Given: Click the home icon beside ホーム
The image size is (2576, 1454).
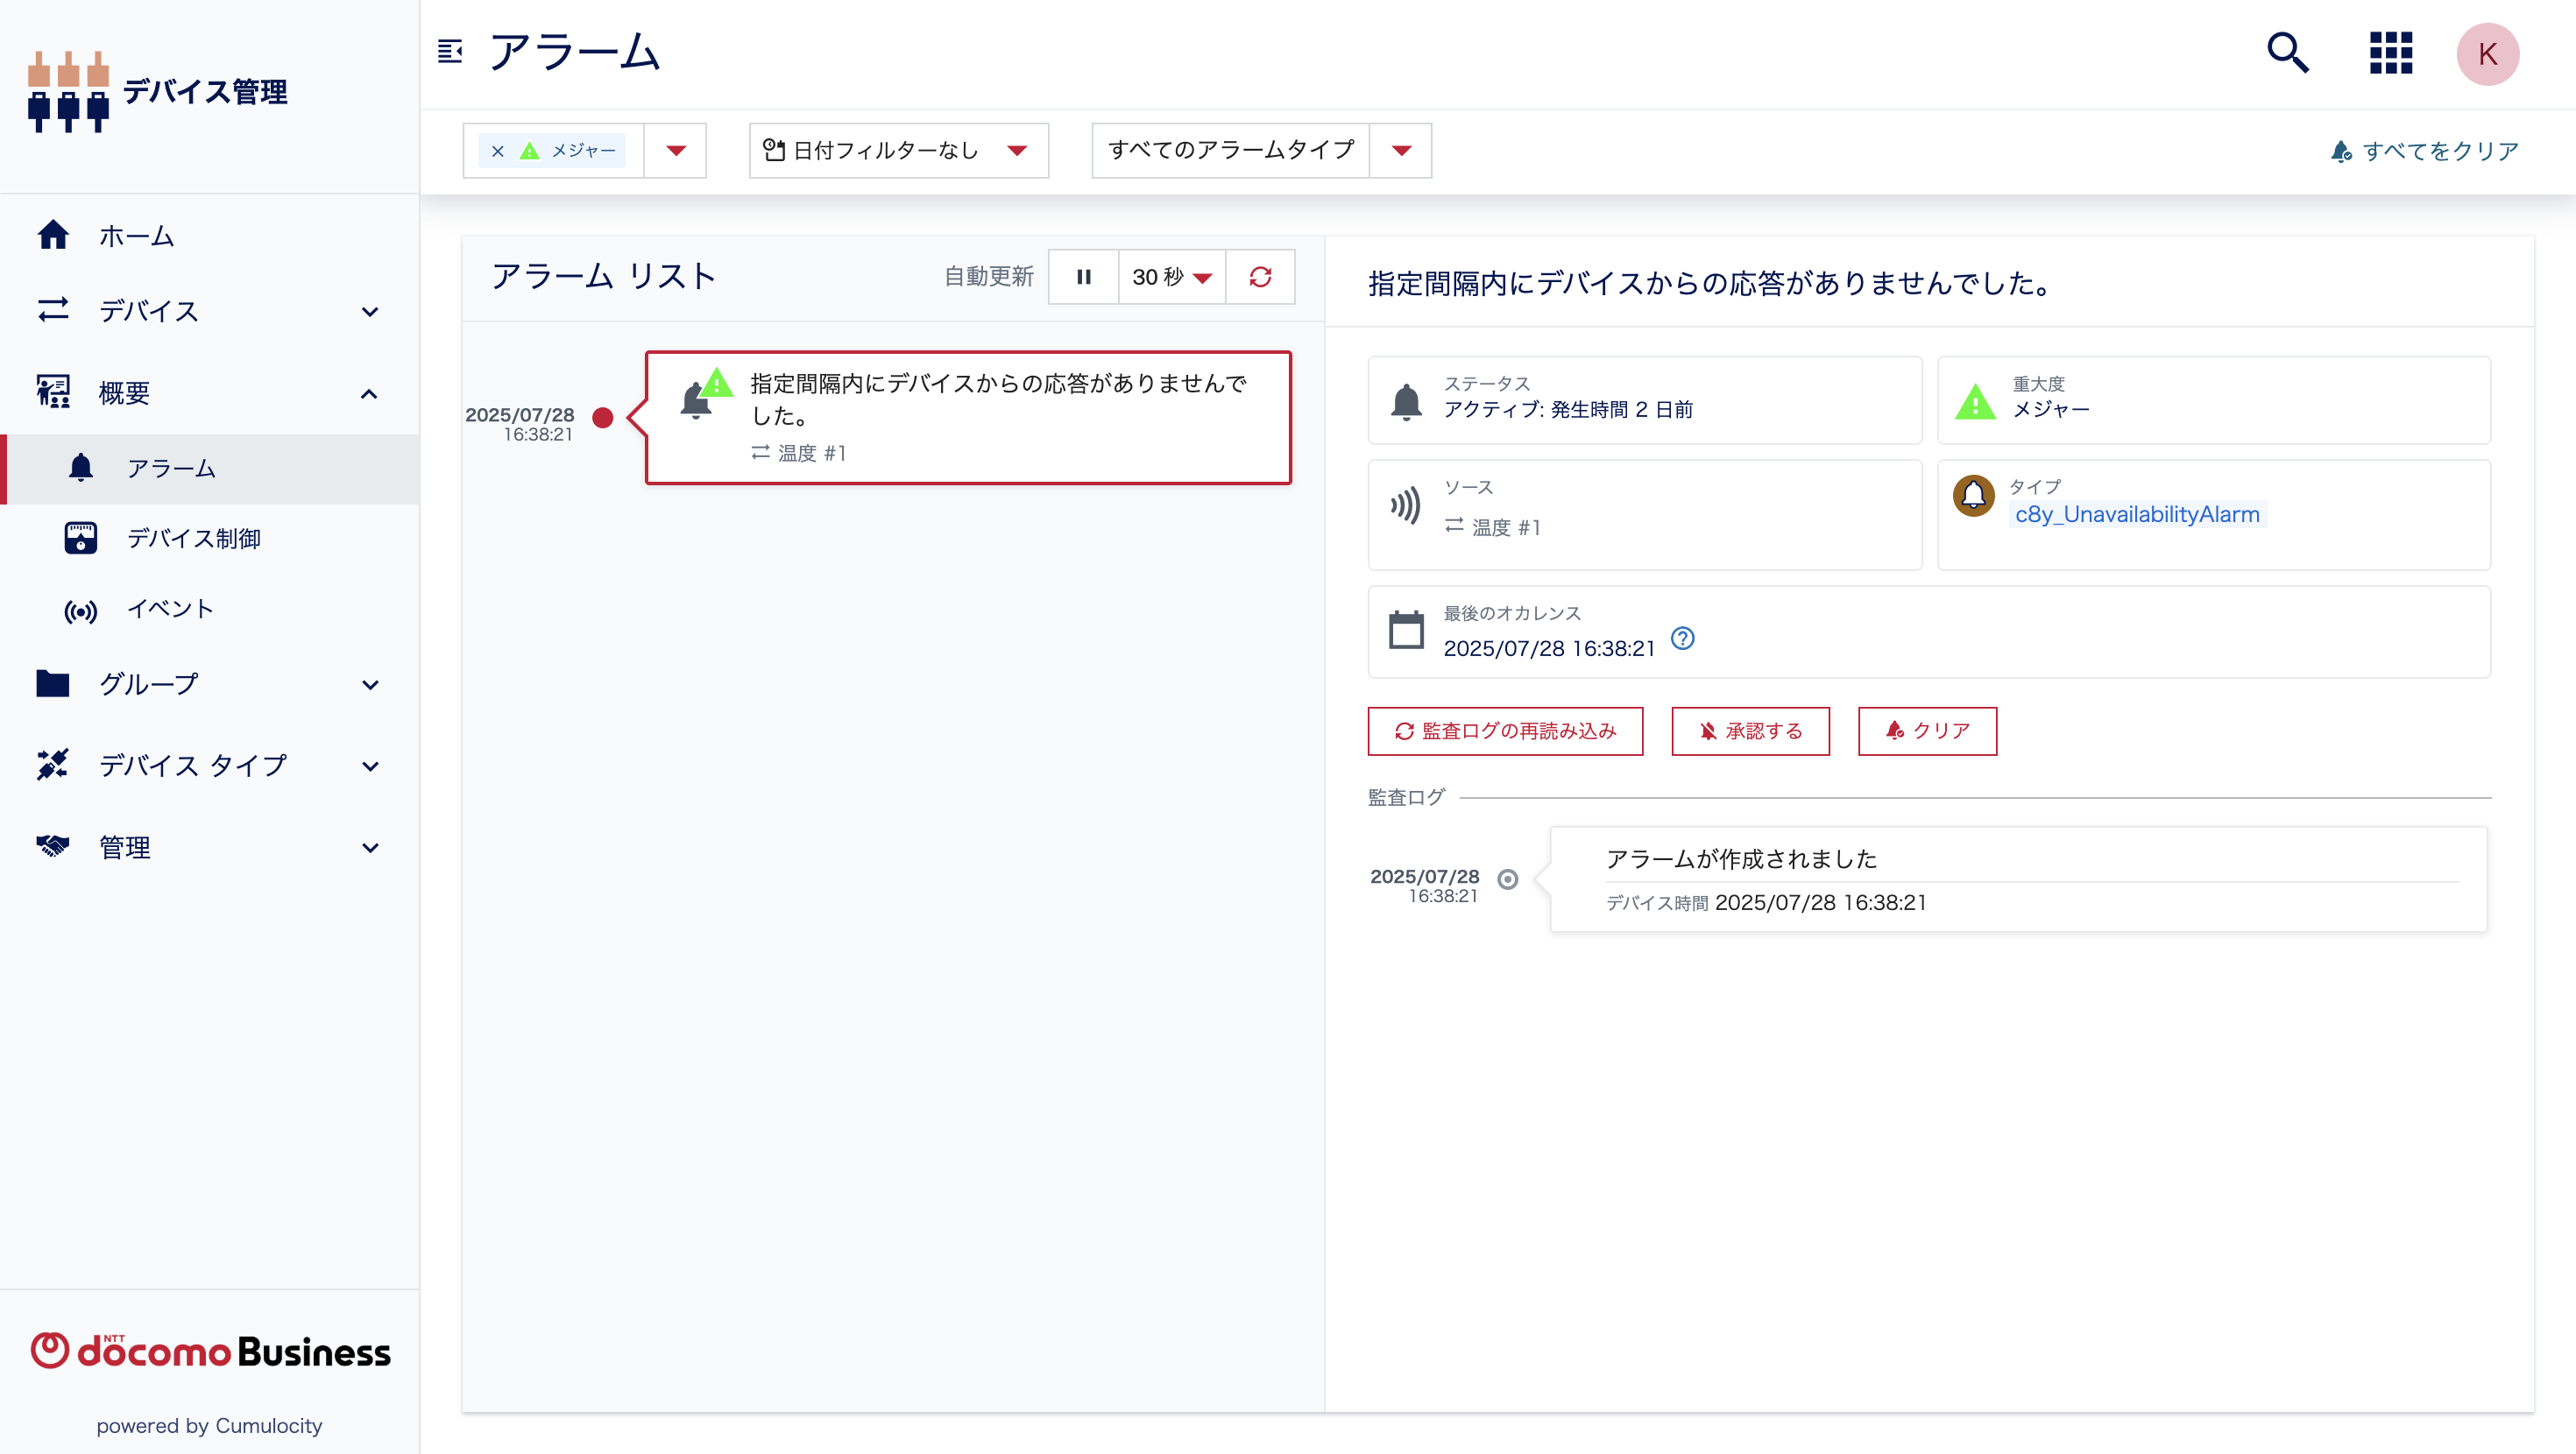Looking at the screenshot, I should click(53, 235).
